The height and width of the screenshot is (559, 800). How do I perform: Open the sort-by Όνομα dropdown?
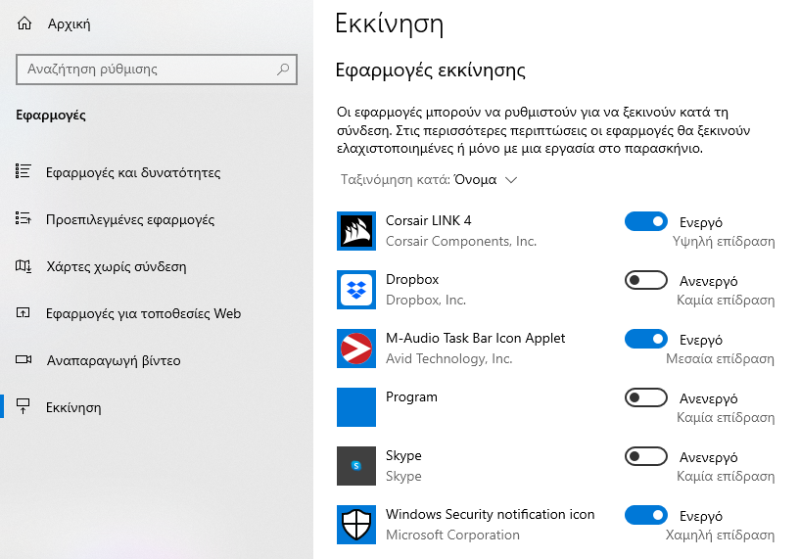[429, 179]
